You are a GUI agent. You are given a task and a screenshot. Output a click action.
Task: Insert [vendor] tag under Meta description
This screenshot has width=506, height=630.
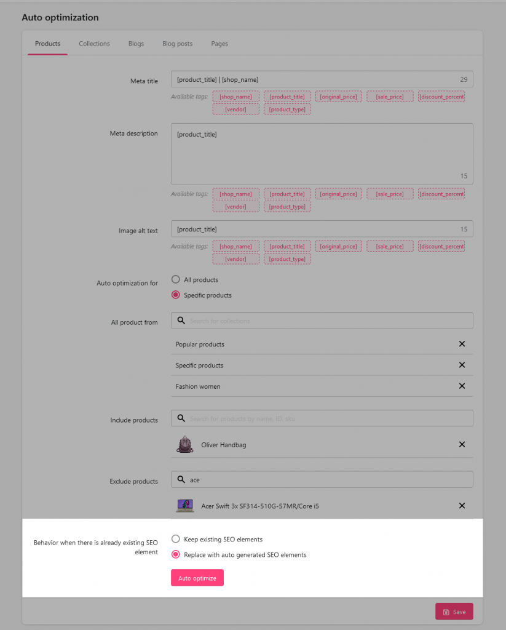tap(235, 207)
